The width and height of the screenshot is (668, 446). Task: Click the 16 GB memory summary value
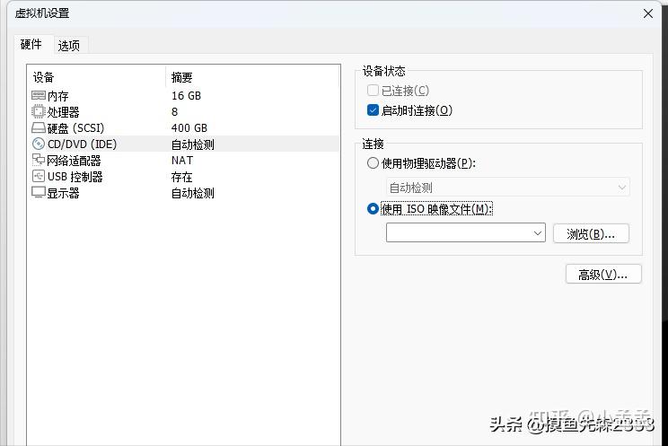point(186,96)
